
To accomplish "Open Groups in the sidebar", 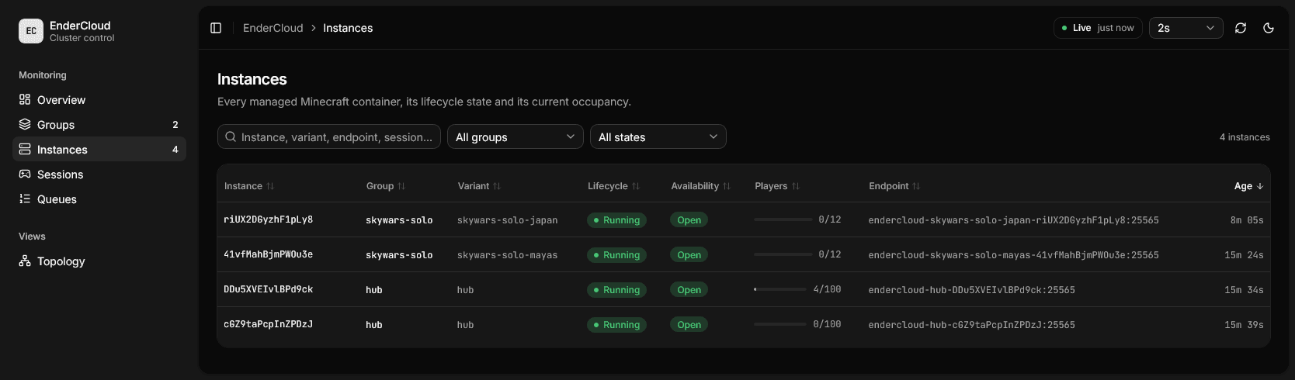I will click(x=99, y=125).
